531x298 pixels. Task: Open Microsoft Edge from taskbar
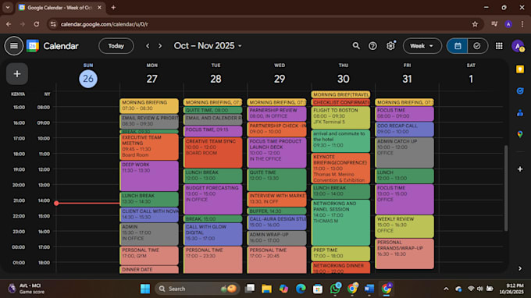[301, 289]
